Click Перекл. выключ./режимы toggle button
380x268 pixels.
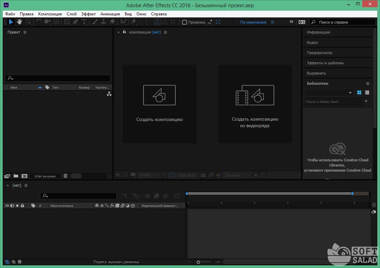click(x=116, y=262)
